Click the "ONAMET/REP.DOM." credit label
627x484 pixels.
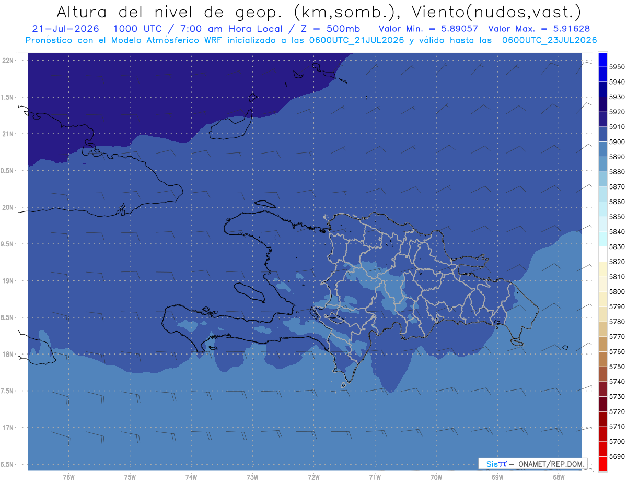[551, 464]
